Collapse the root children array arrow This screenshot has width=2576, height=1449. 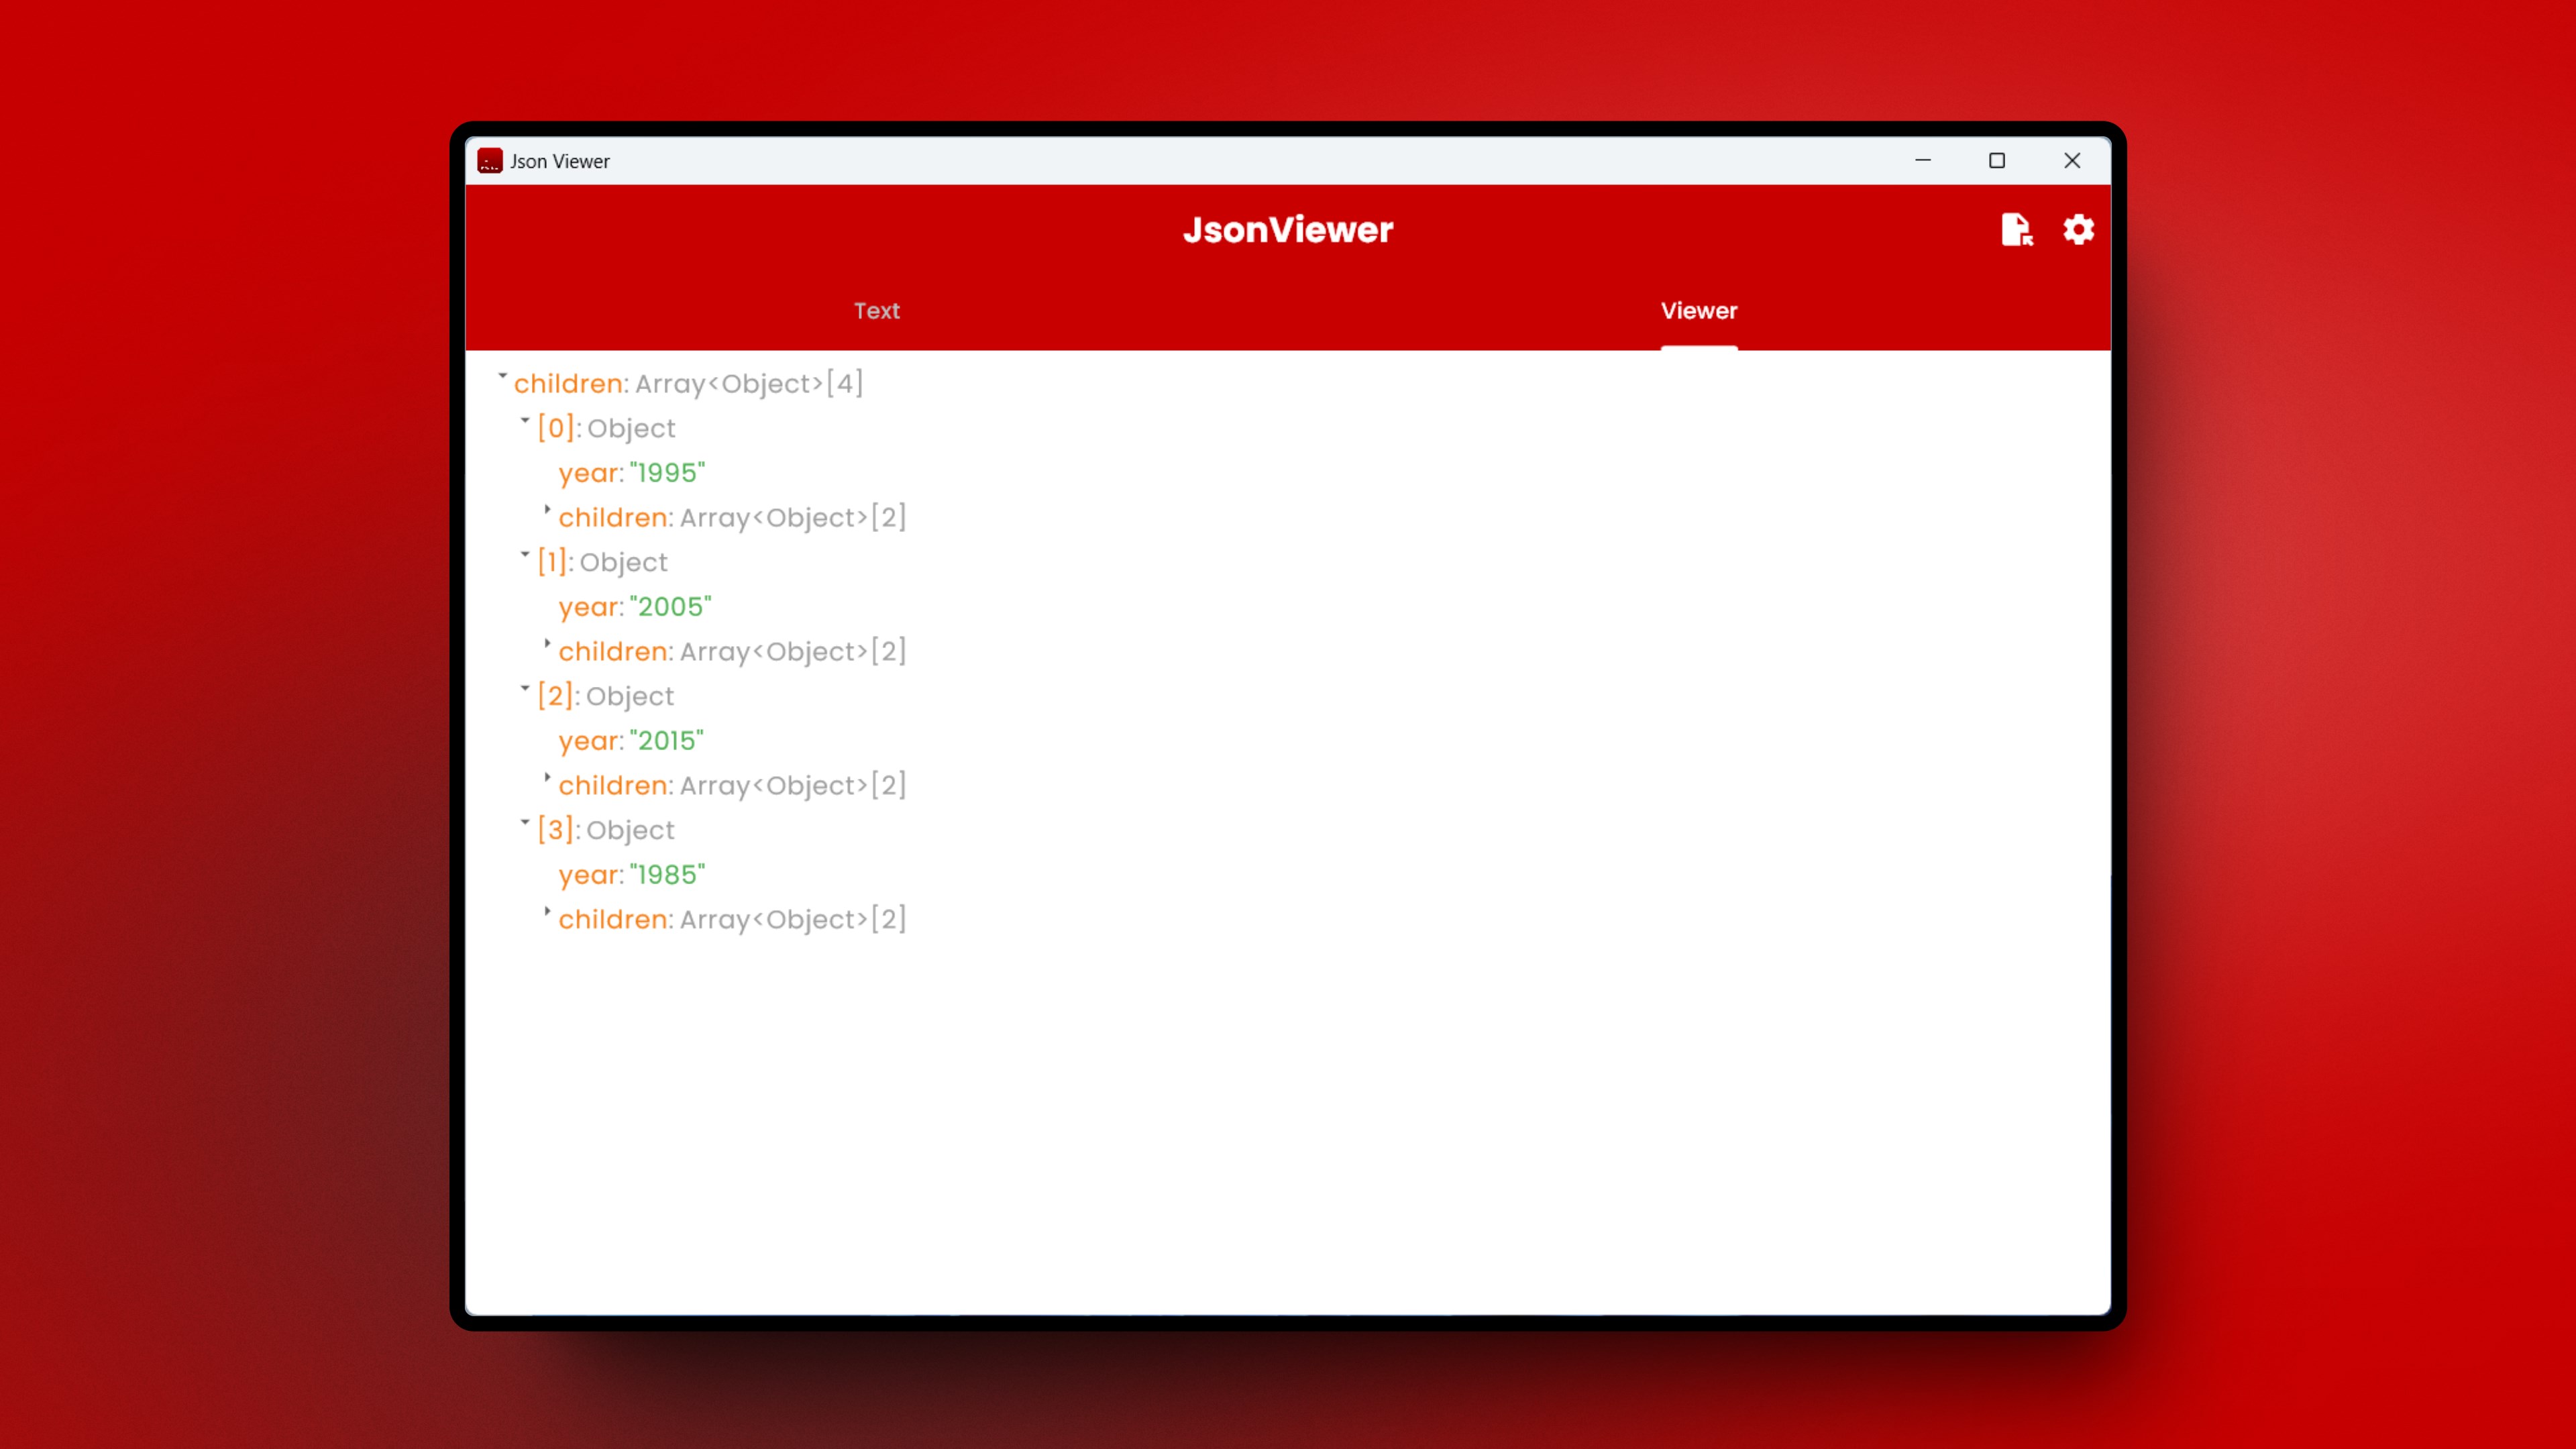(503, 376)
